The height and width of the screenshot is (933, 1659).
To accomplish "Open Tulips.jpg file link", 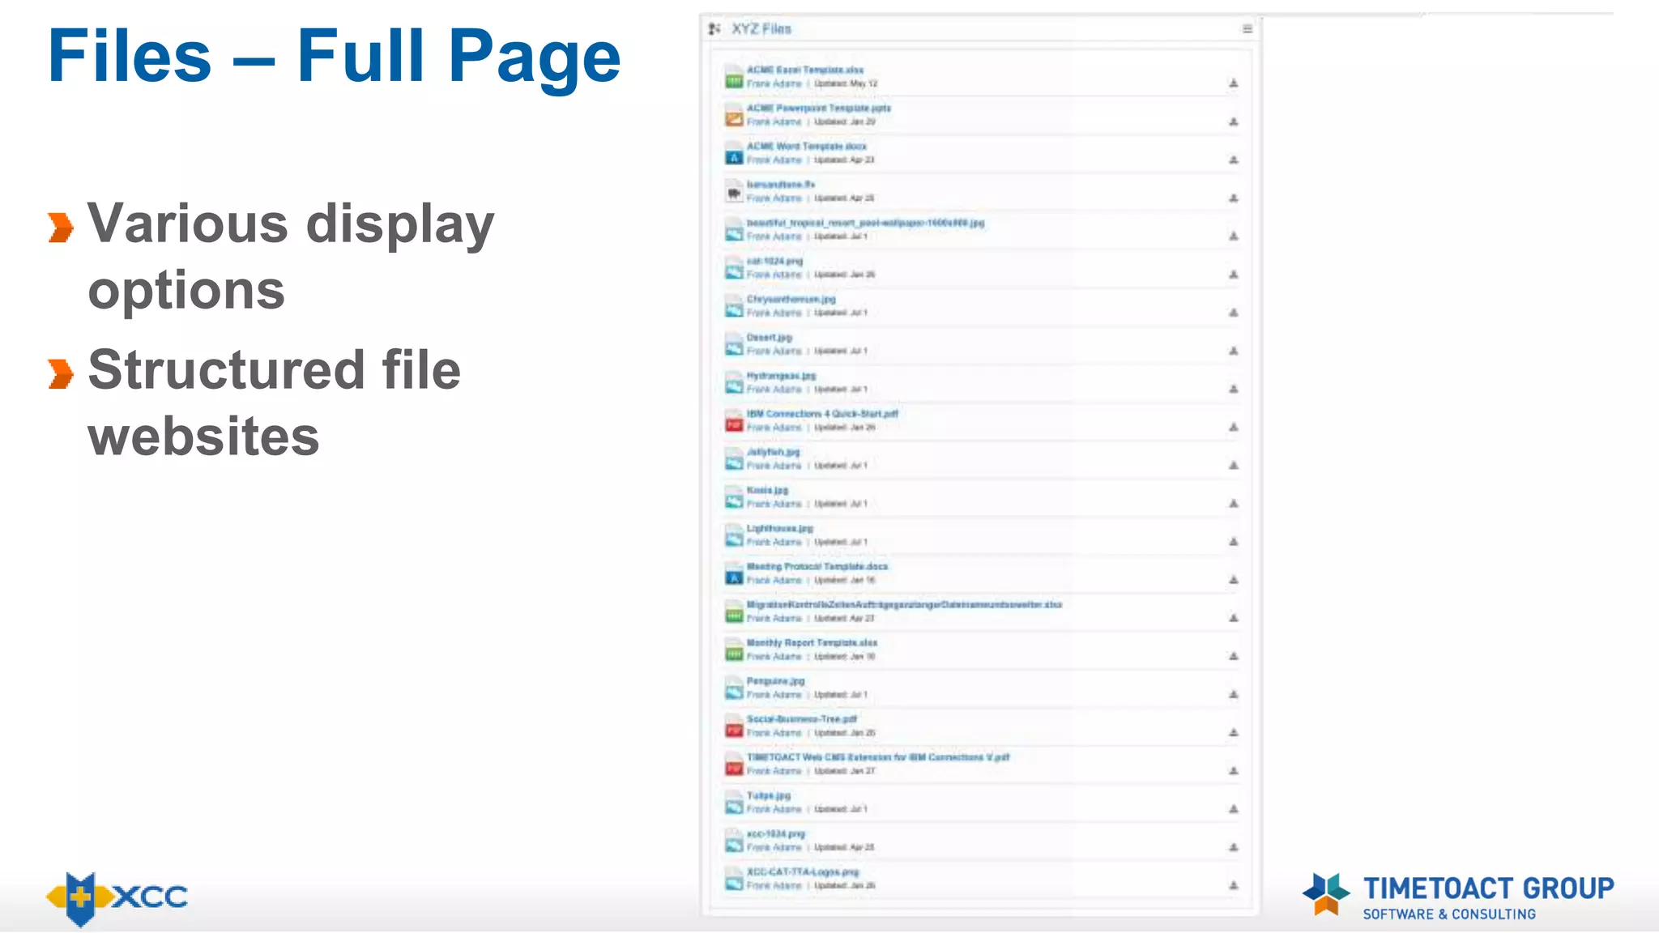I will [769, 795].
